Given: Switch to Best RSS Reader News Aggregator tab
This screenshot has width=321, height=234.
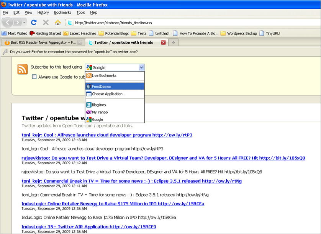Looking at the screenshot, I should [41, 43].
